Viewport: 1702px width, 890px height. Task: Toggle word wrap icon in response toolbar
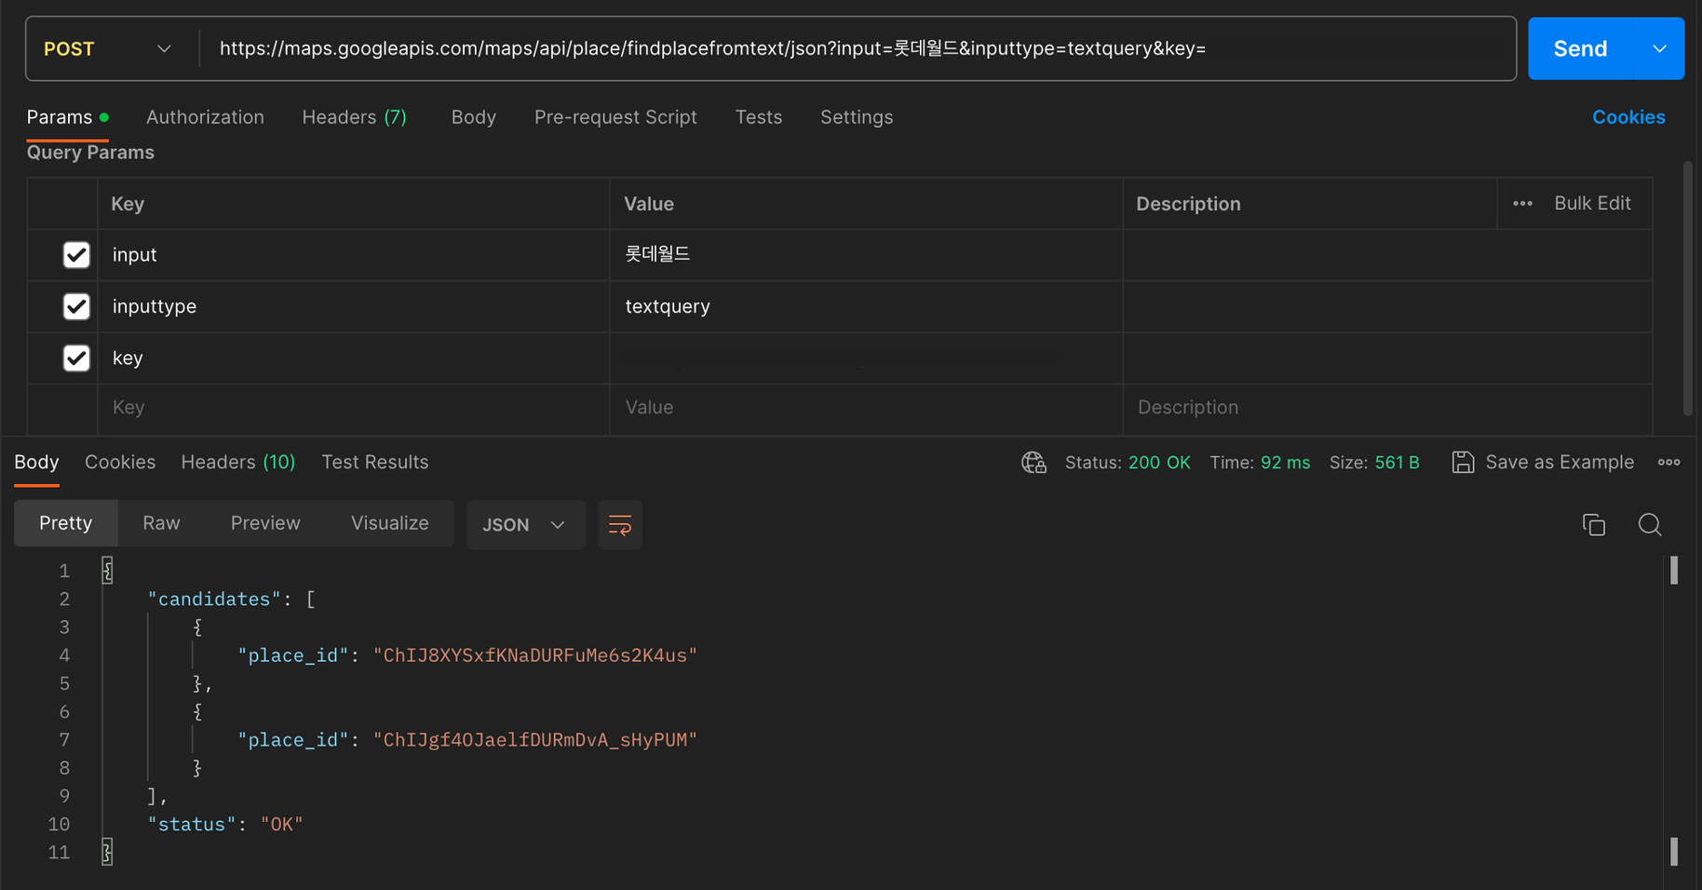[620, 525]
